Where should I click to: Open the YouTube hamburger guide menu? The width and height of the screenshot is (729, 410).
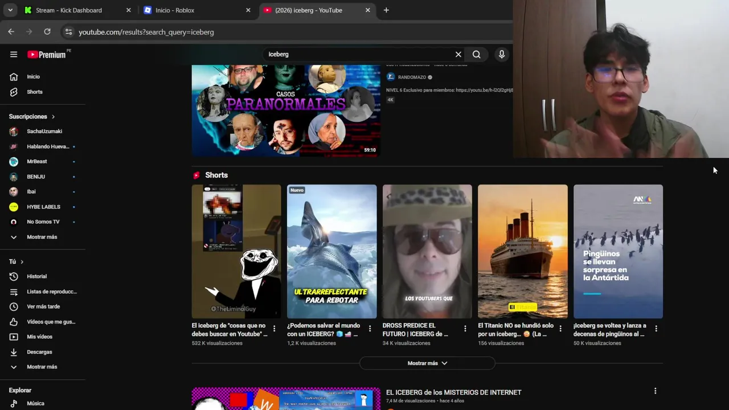[14, 55]
